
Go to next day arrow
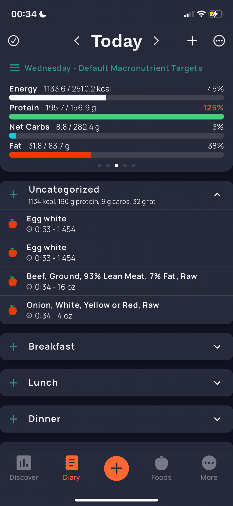tap(156, 41)
